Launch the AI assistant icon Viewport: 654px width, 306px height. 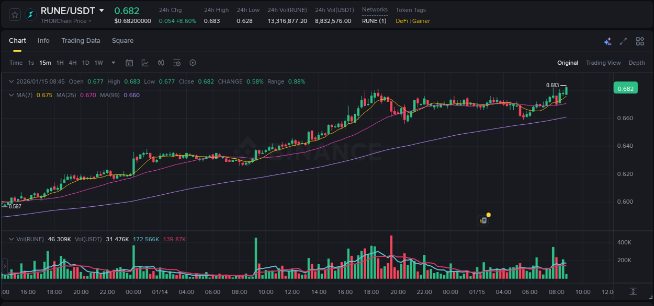point(607,41)
